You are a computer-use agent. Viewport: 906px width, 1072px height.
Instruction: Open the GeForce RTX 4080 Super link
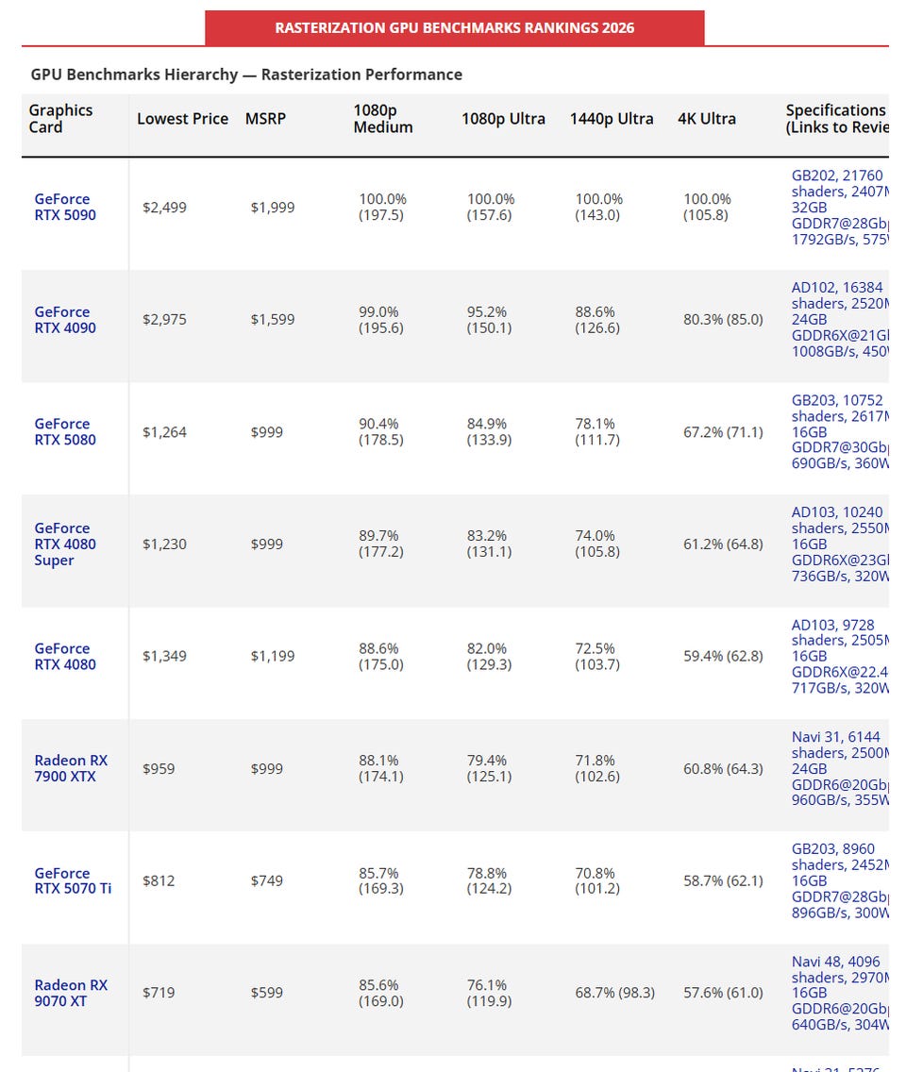65,544
